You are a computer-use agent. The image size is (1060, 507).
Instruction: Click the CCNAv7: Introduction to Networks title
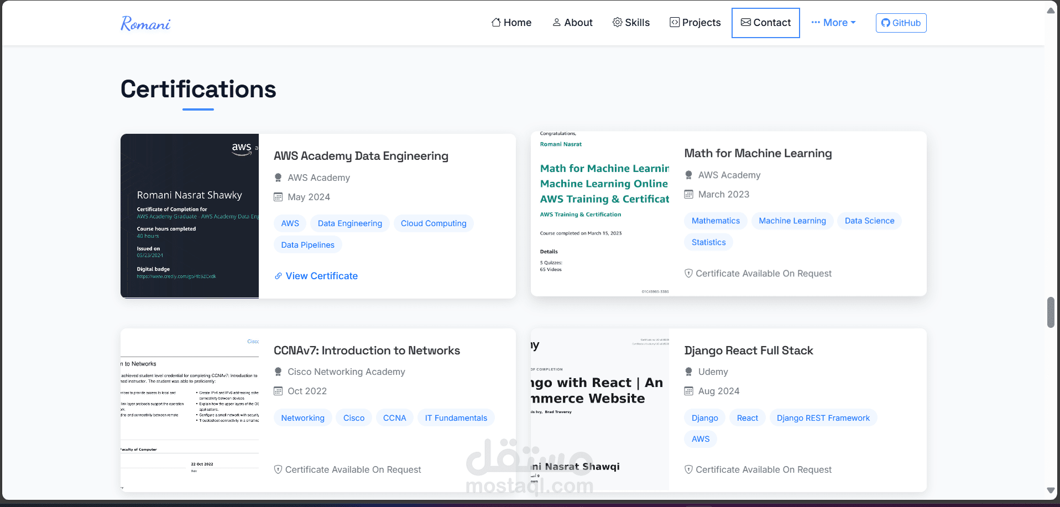[367, 351]
